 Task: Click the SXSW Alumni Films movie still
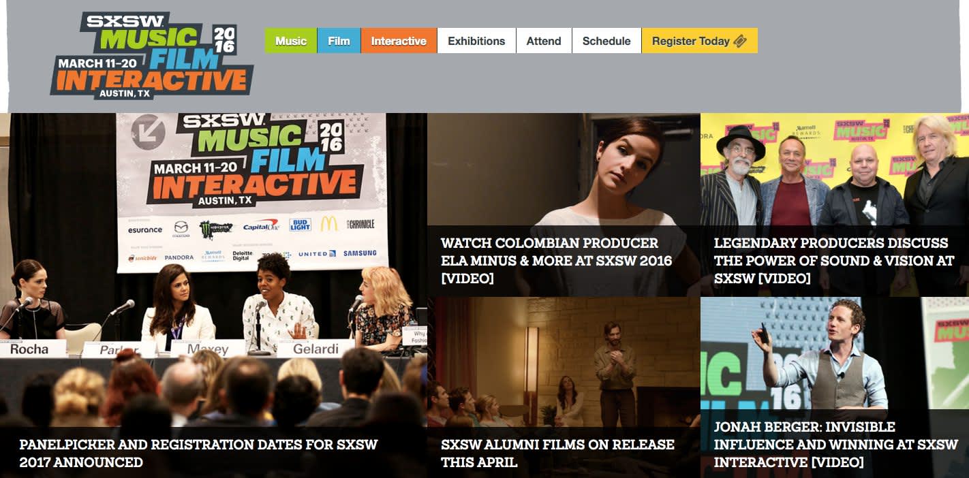tap(562, 361)
